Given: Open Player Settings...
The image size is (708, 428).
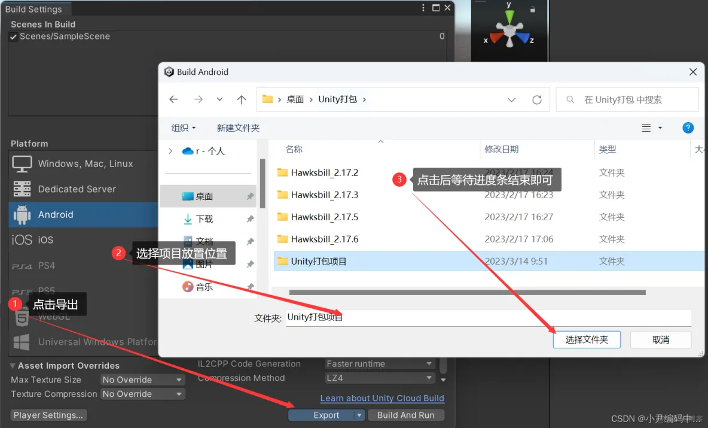Looking at the screenshot, I should [x=48, y=415].
